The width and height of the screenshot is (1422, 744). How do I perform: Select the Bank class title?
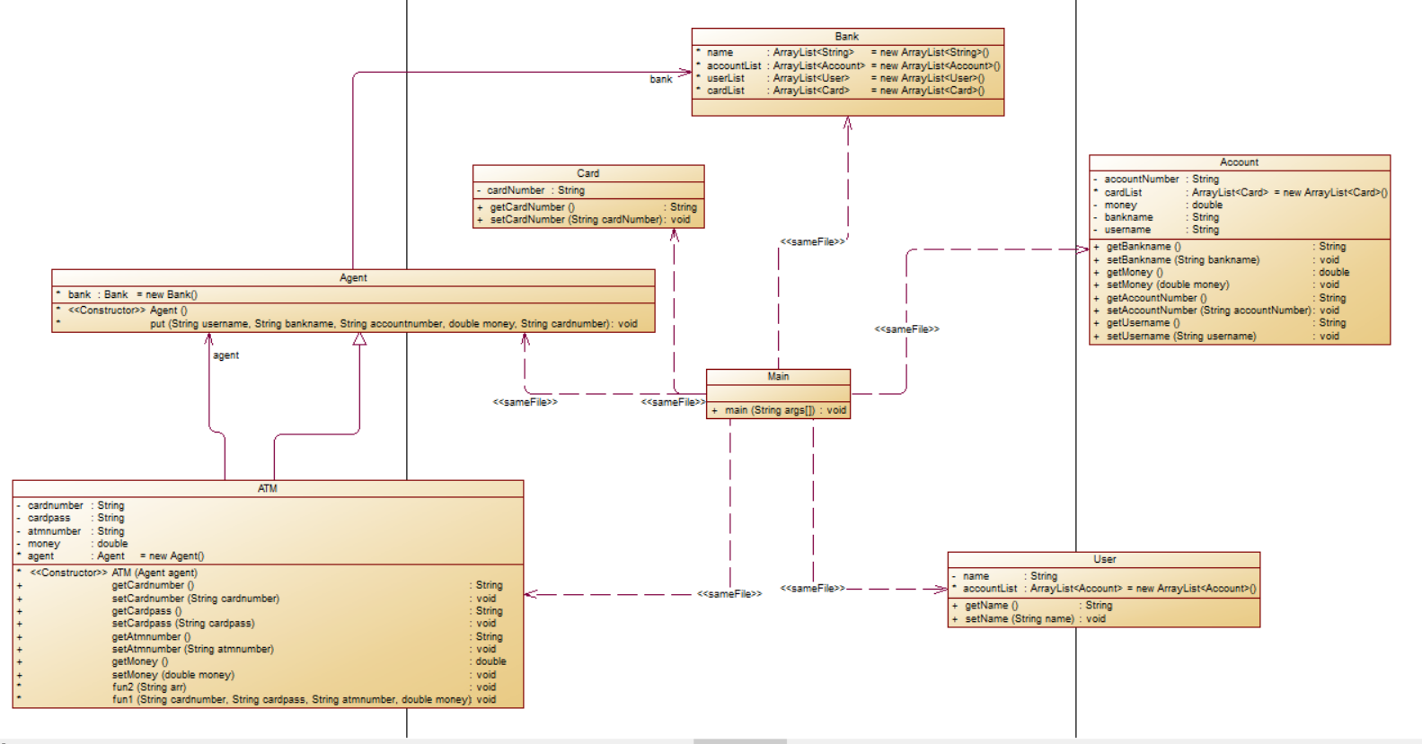point(847,37)
